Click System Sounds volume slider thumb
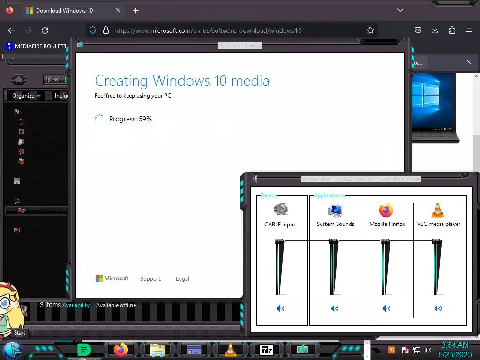 point(334,241)
